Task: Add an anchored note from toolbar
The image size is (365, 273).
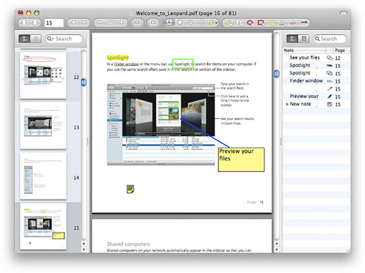Action: 239,22
